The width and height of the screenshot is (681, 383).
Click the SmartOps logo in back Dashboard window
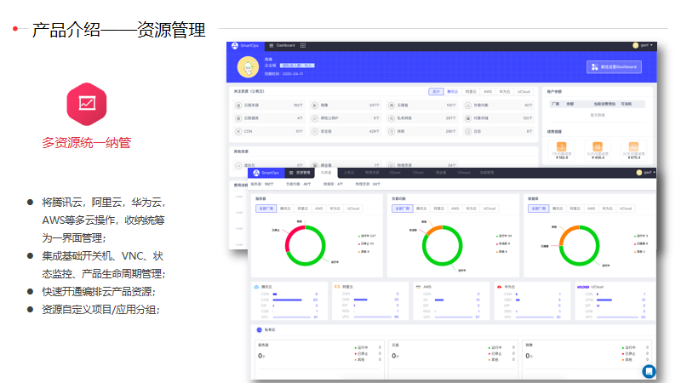pyautogui.click(x=245, y=46)
